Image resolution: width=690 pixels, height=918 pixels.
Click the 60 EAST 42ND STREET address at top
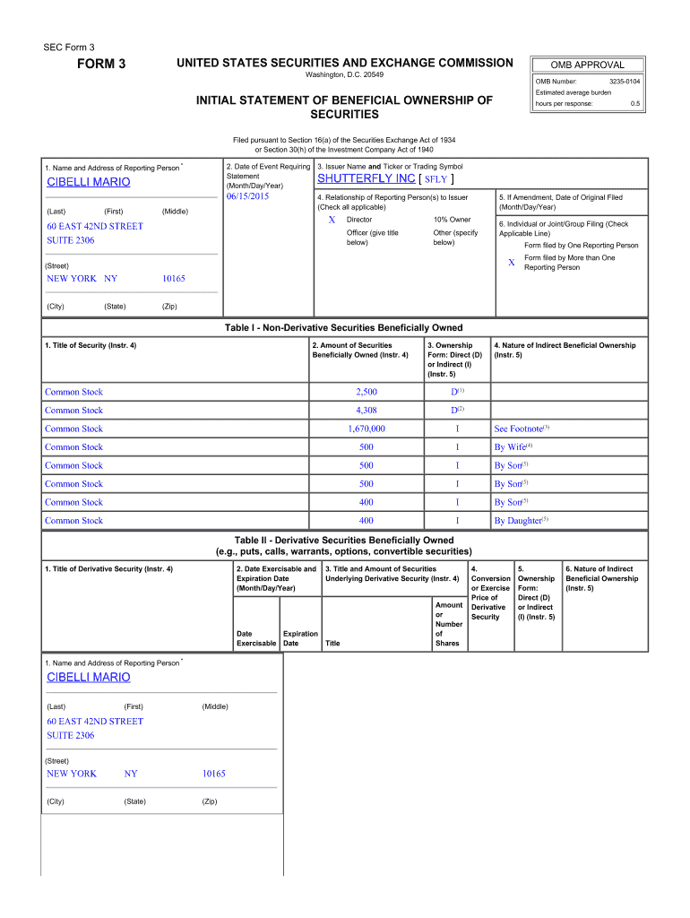point(95,227)
